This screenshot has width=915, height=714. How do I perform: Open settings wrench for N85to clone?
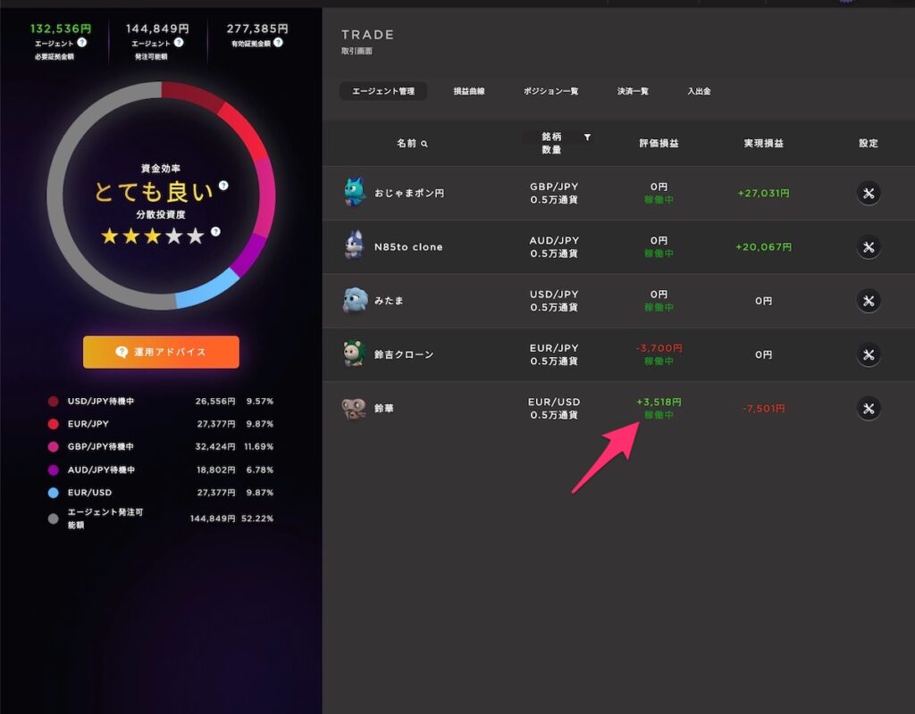[869, 247]
